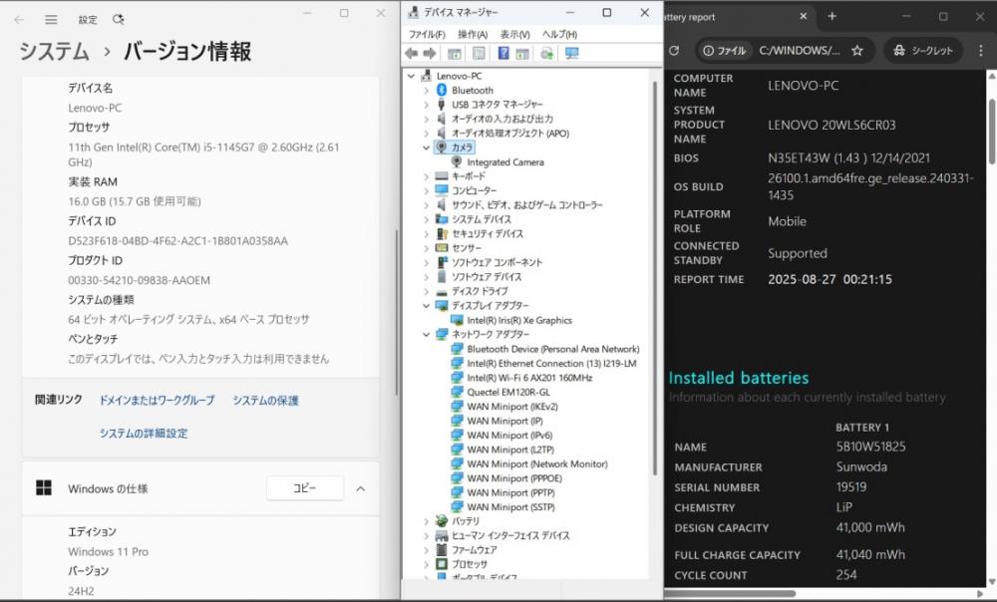Select the Integrated Camera device icon

click(457, 162)
